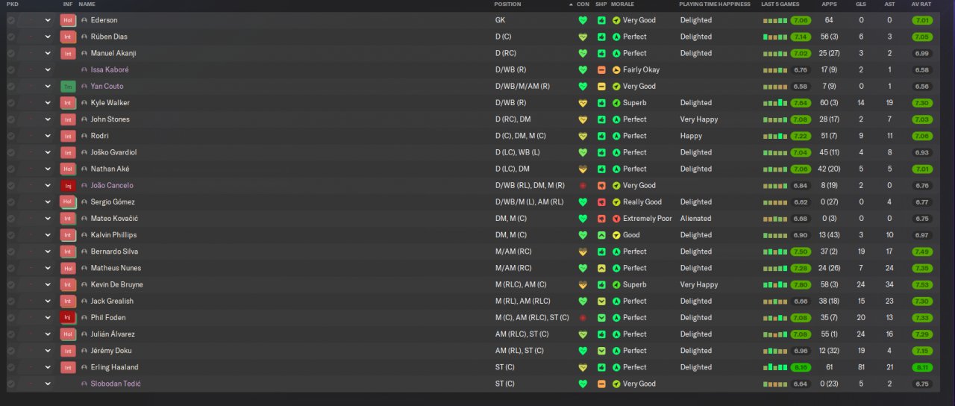
Task: Click De Bruyne's 34 assists cell
Action: [889, 285]
